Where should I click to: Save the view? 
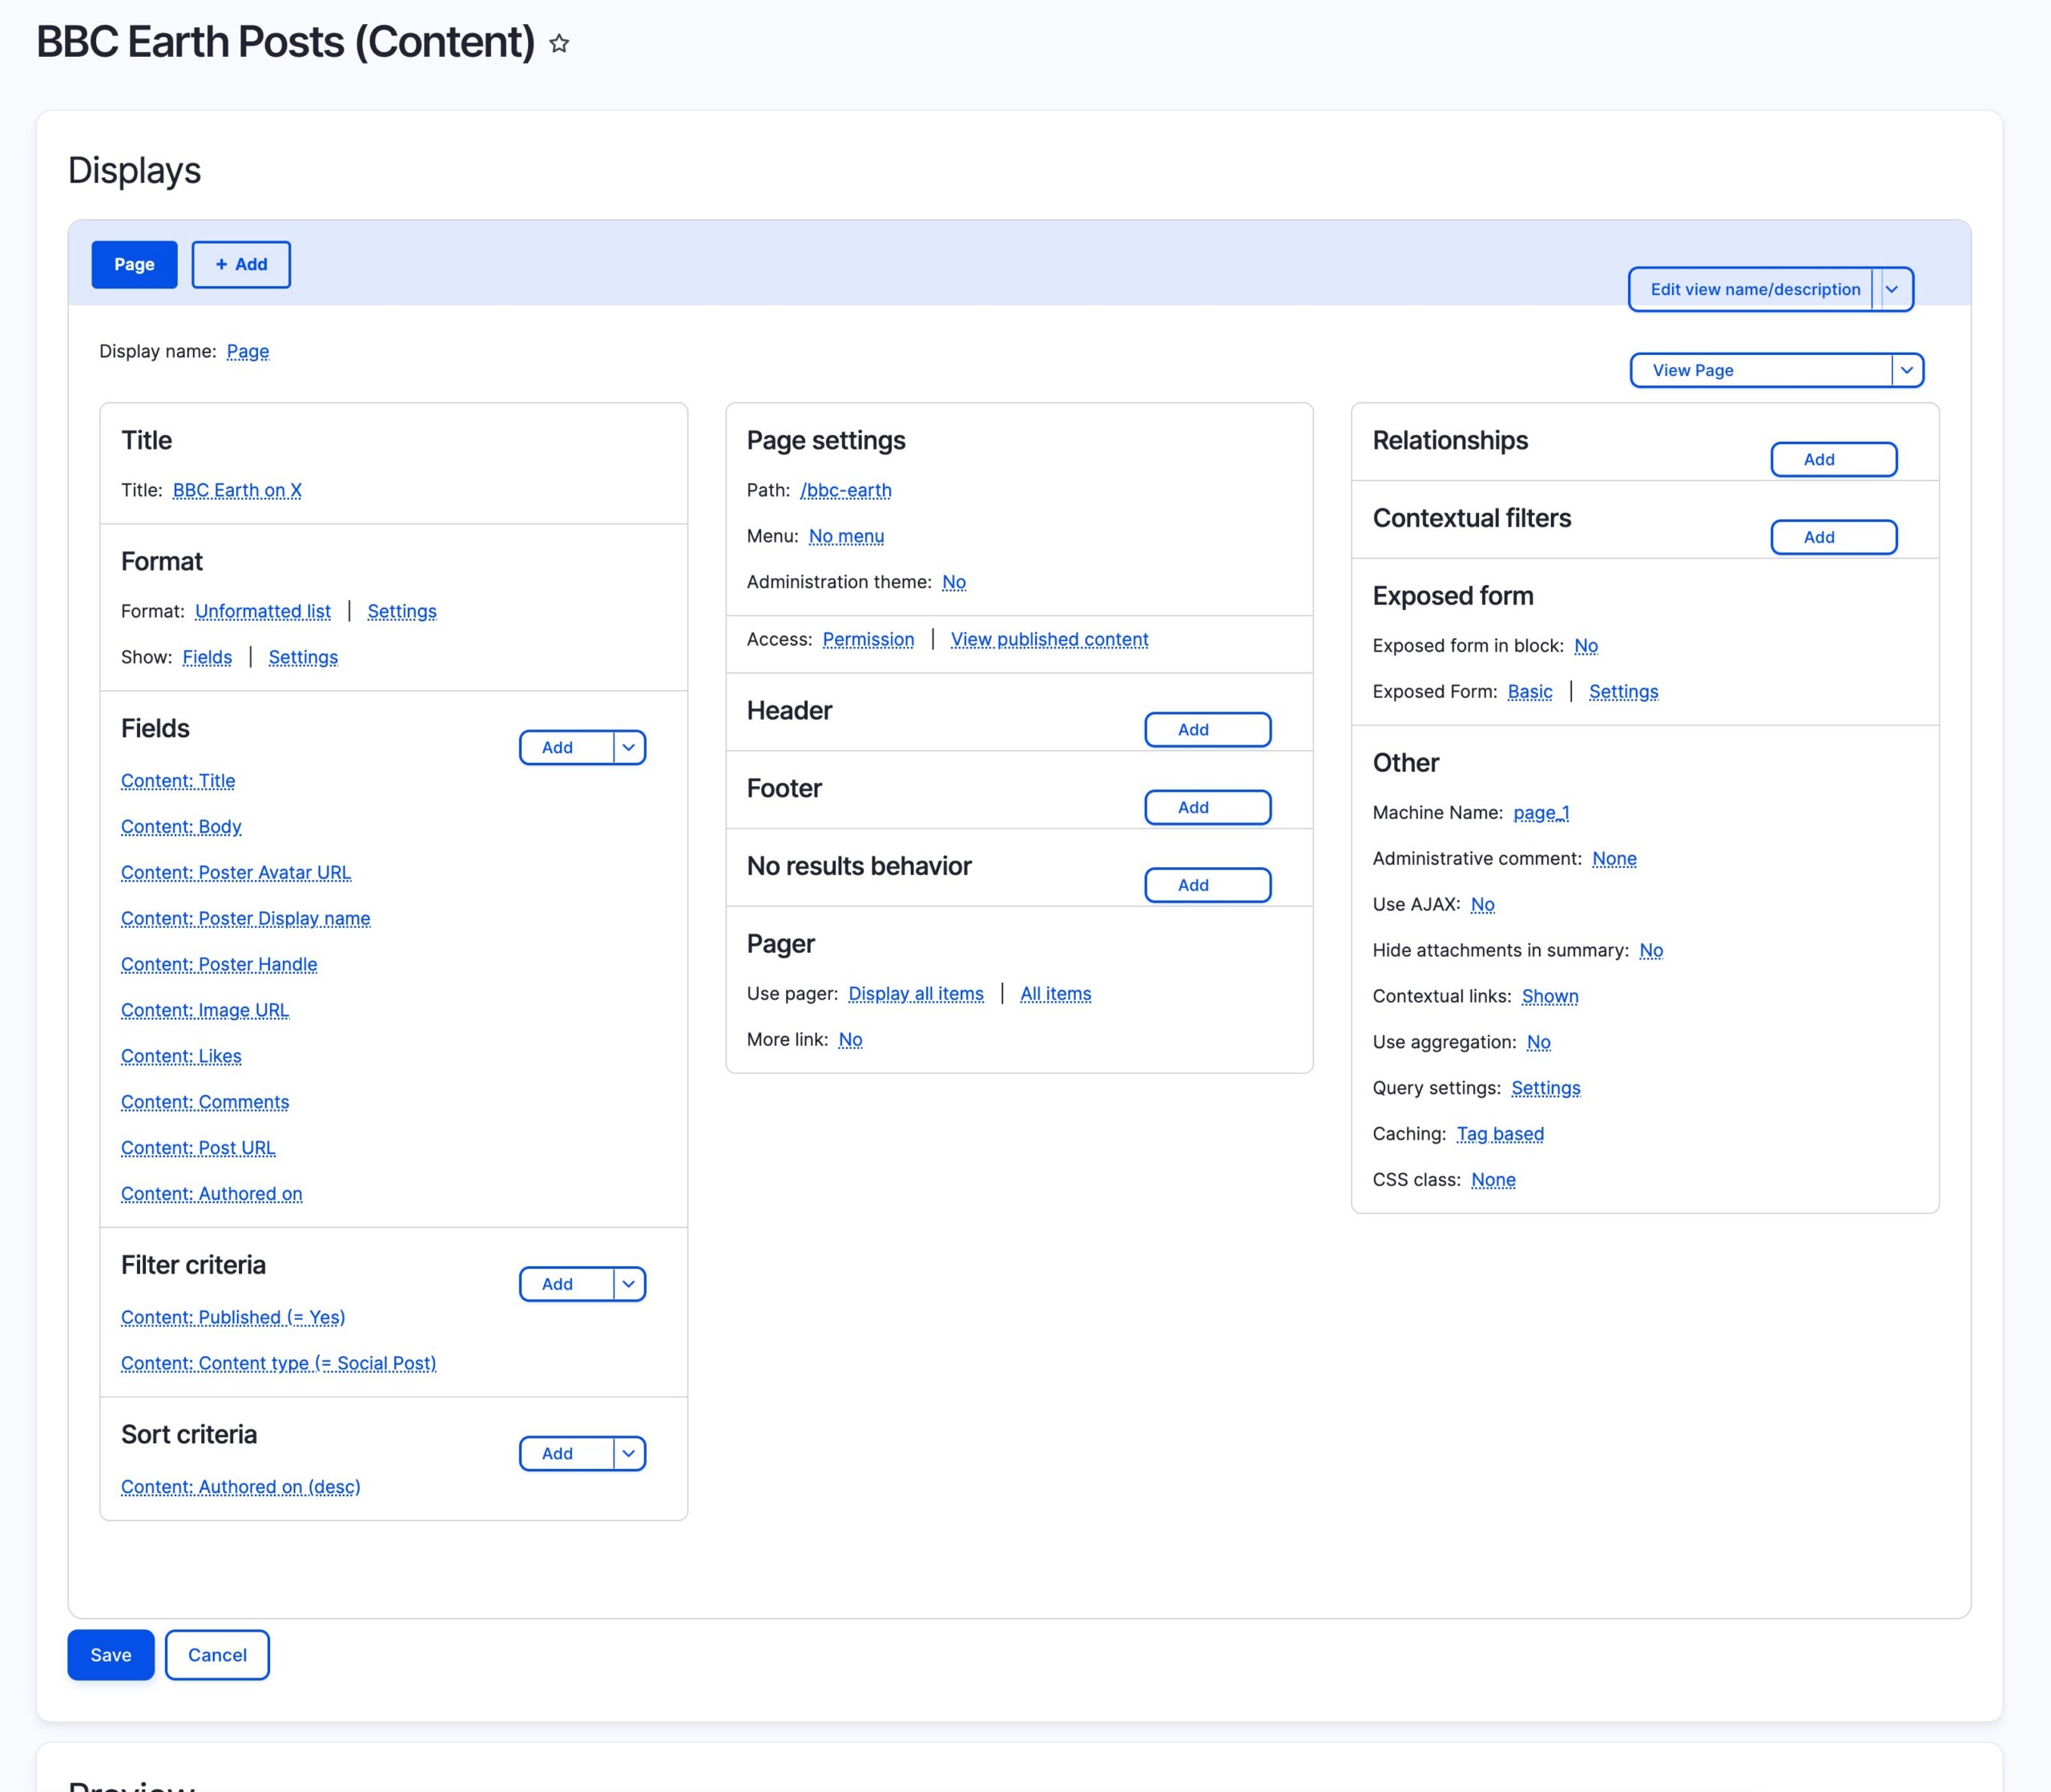[111, 1655]
